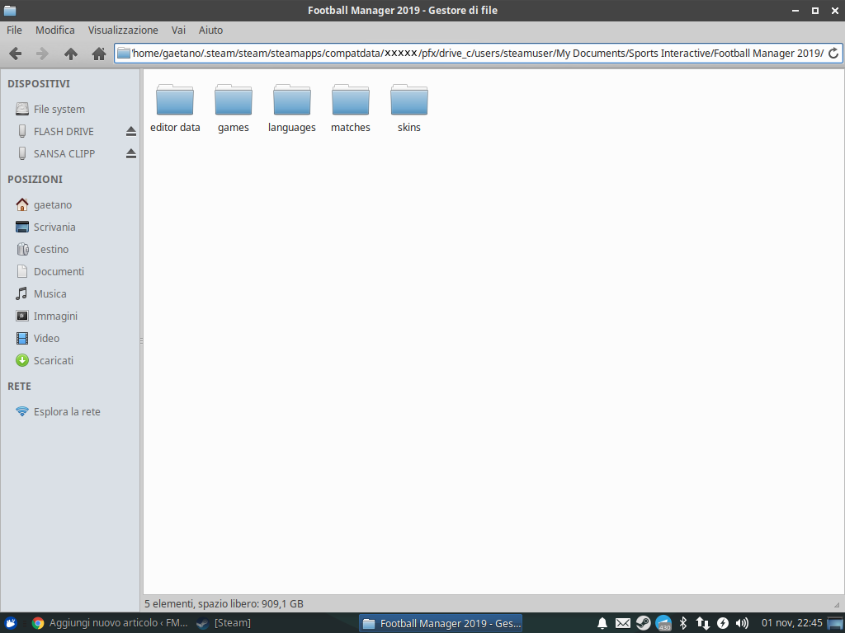Viewport: 845px width, 633px height.
Task: Click the window menu icon in titlebar
Action: [x=10, y=10]
